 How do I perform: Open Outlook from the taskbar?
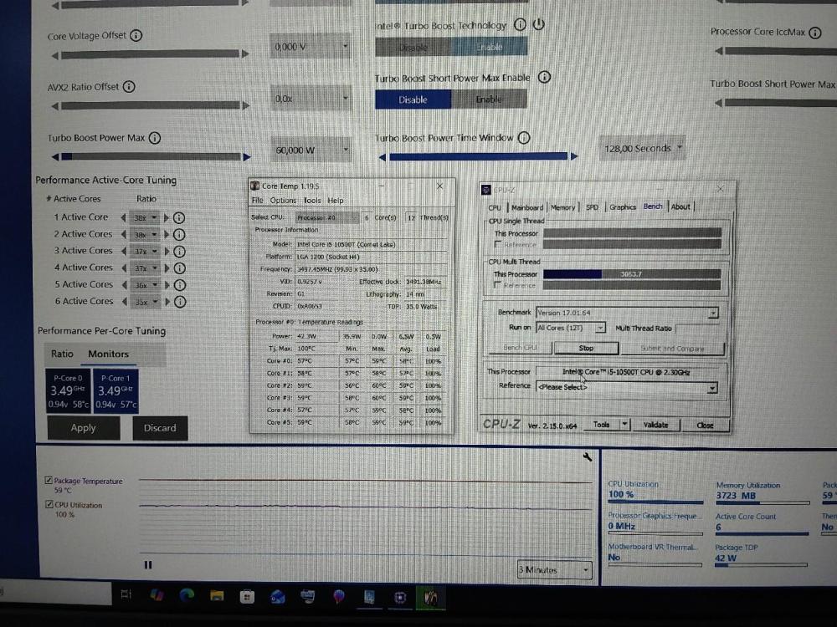click(277, 597)
